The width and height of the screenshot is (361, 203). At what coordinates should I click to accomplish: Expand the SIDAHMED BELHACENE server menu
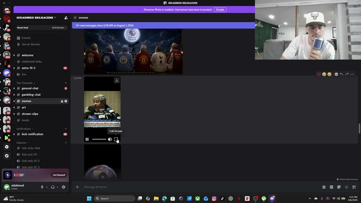pos(36,18)
